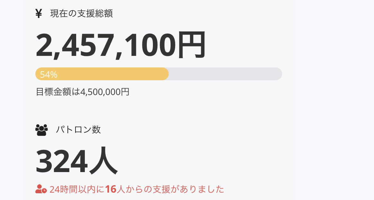The width and height of the screenshot is (374, 200).
Task: Click the gray unfilled part of progress bar
Action: (225, 74)
